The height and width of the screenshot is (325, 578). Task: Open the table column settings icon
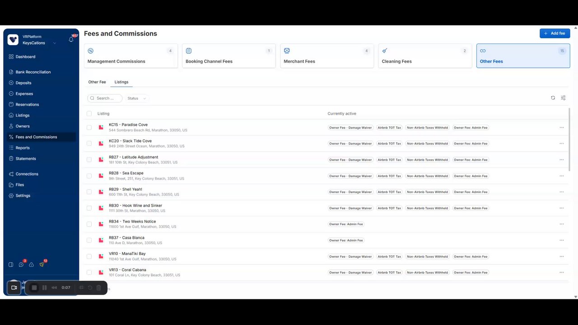pos(563,98)
